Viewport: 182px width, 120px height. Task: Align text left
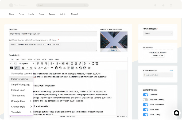38,63
